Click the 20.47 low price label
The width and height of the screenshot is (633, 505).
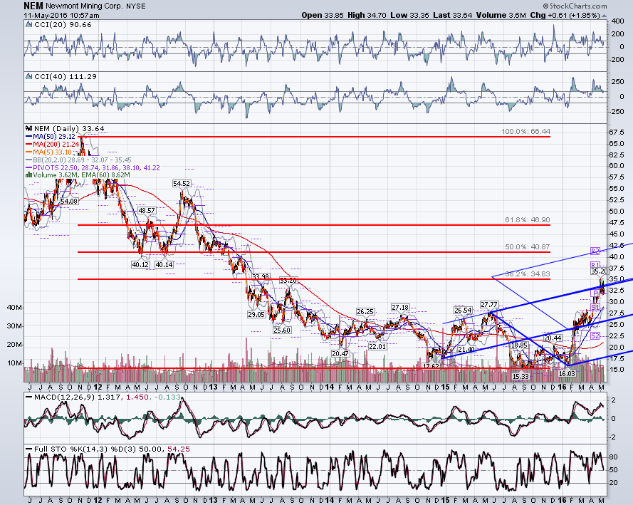coord(340,353)
